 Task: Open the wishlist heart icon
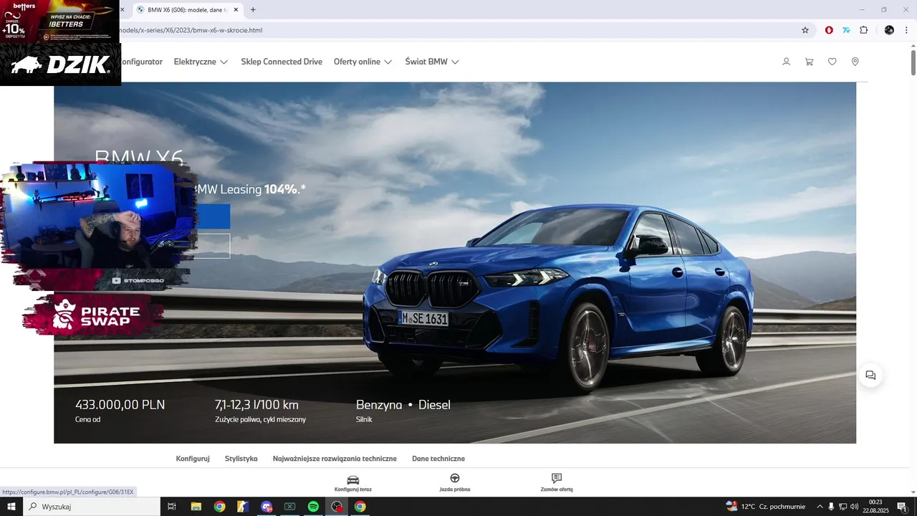[x=832, y=62]
